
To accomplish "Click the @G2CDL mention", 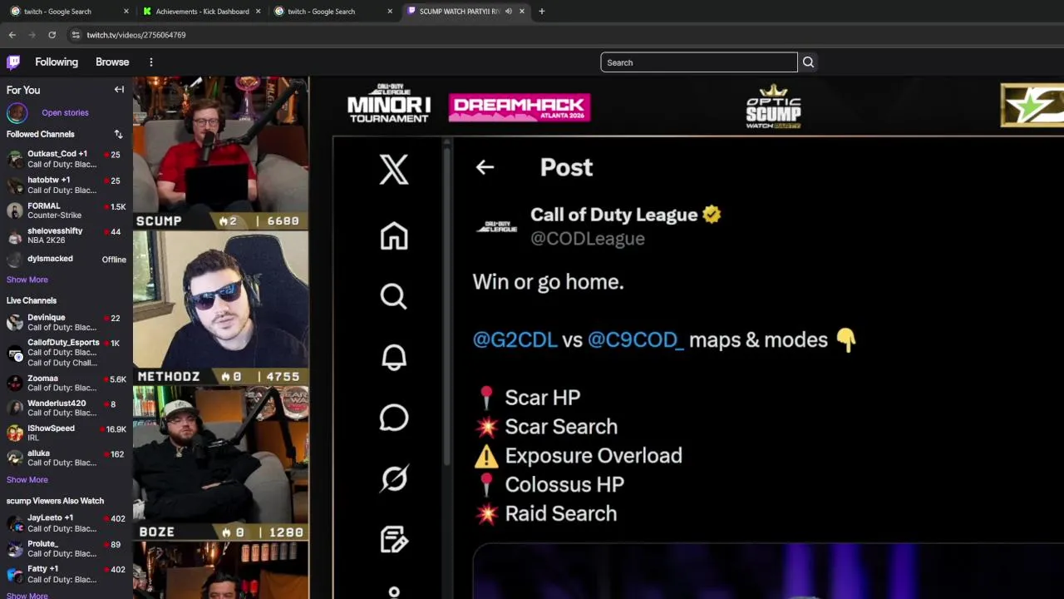I will pyautogui.click(x=515, y=339).
